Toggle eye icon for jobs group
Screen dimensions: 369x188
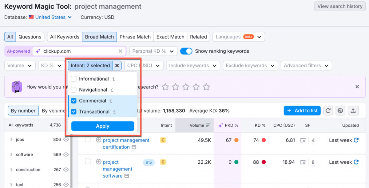click(x=66, y=139)
